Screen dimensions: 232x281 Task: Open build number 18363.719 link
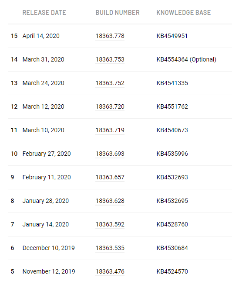[110, 130]
